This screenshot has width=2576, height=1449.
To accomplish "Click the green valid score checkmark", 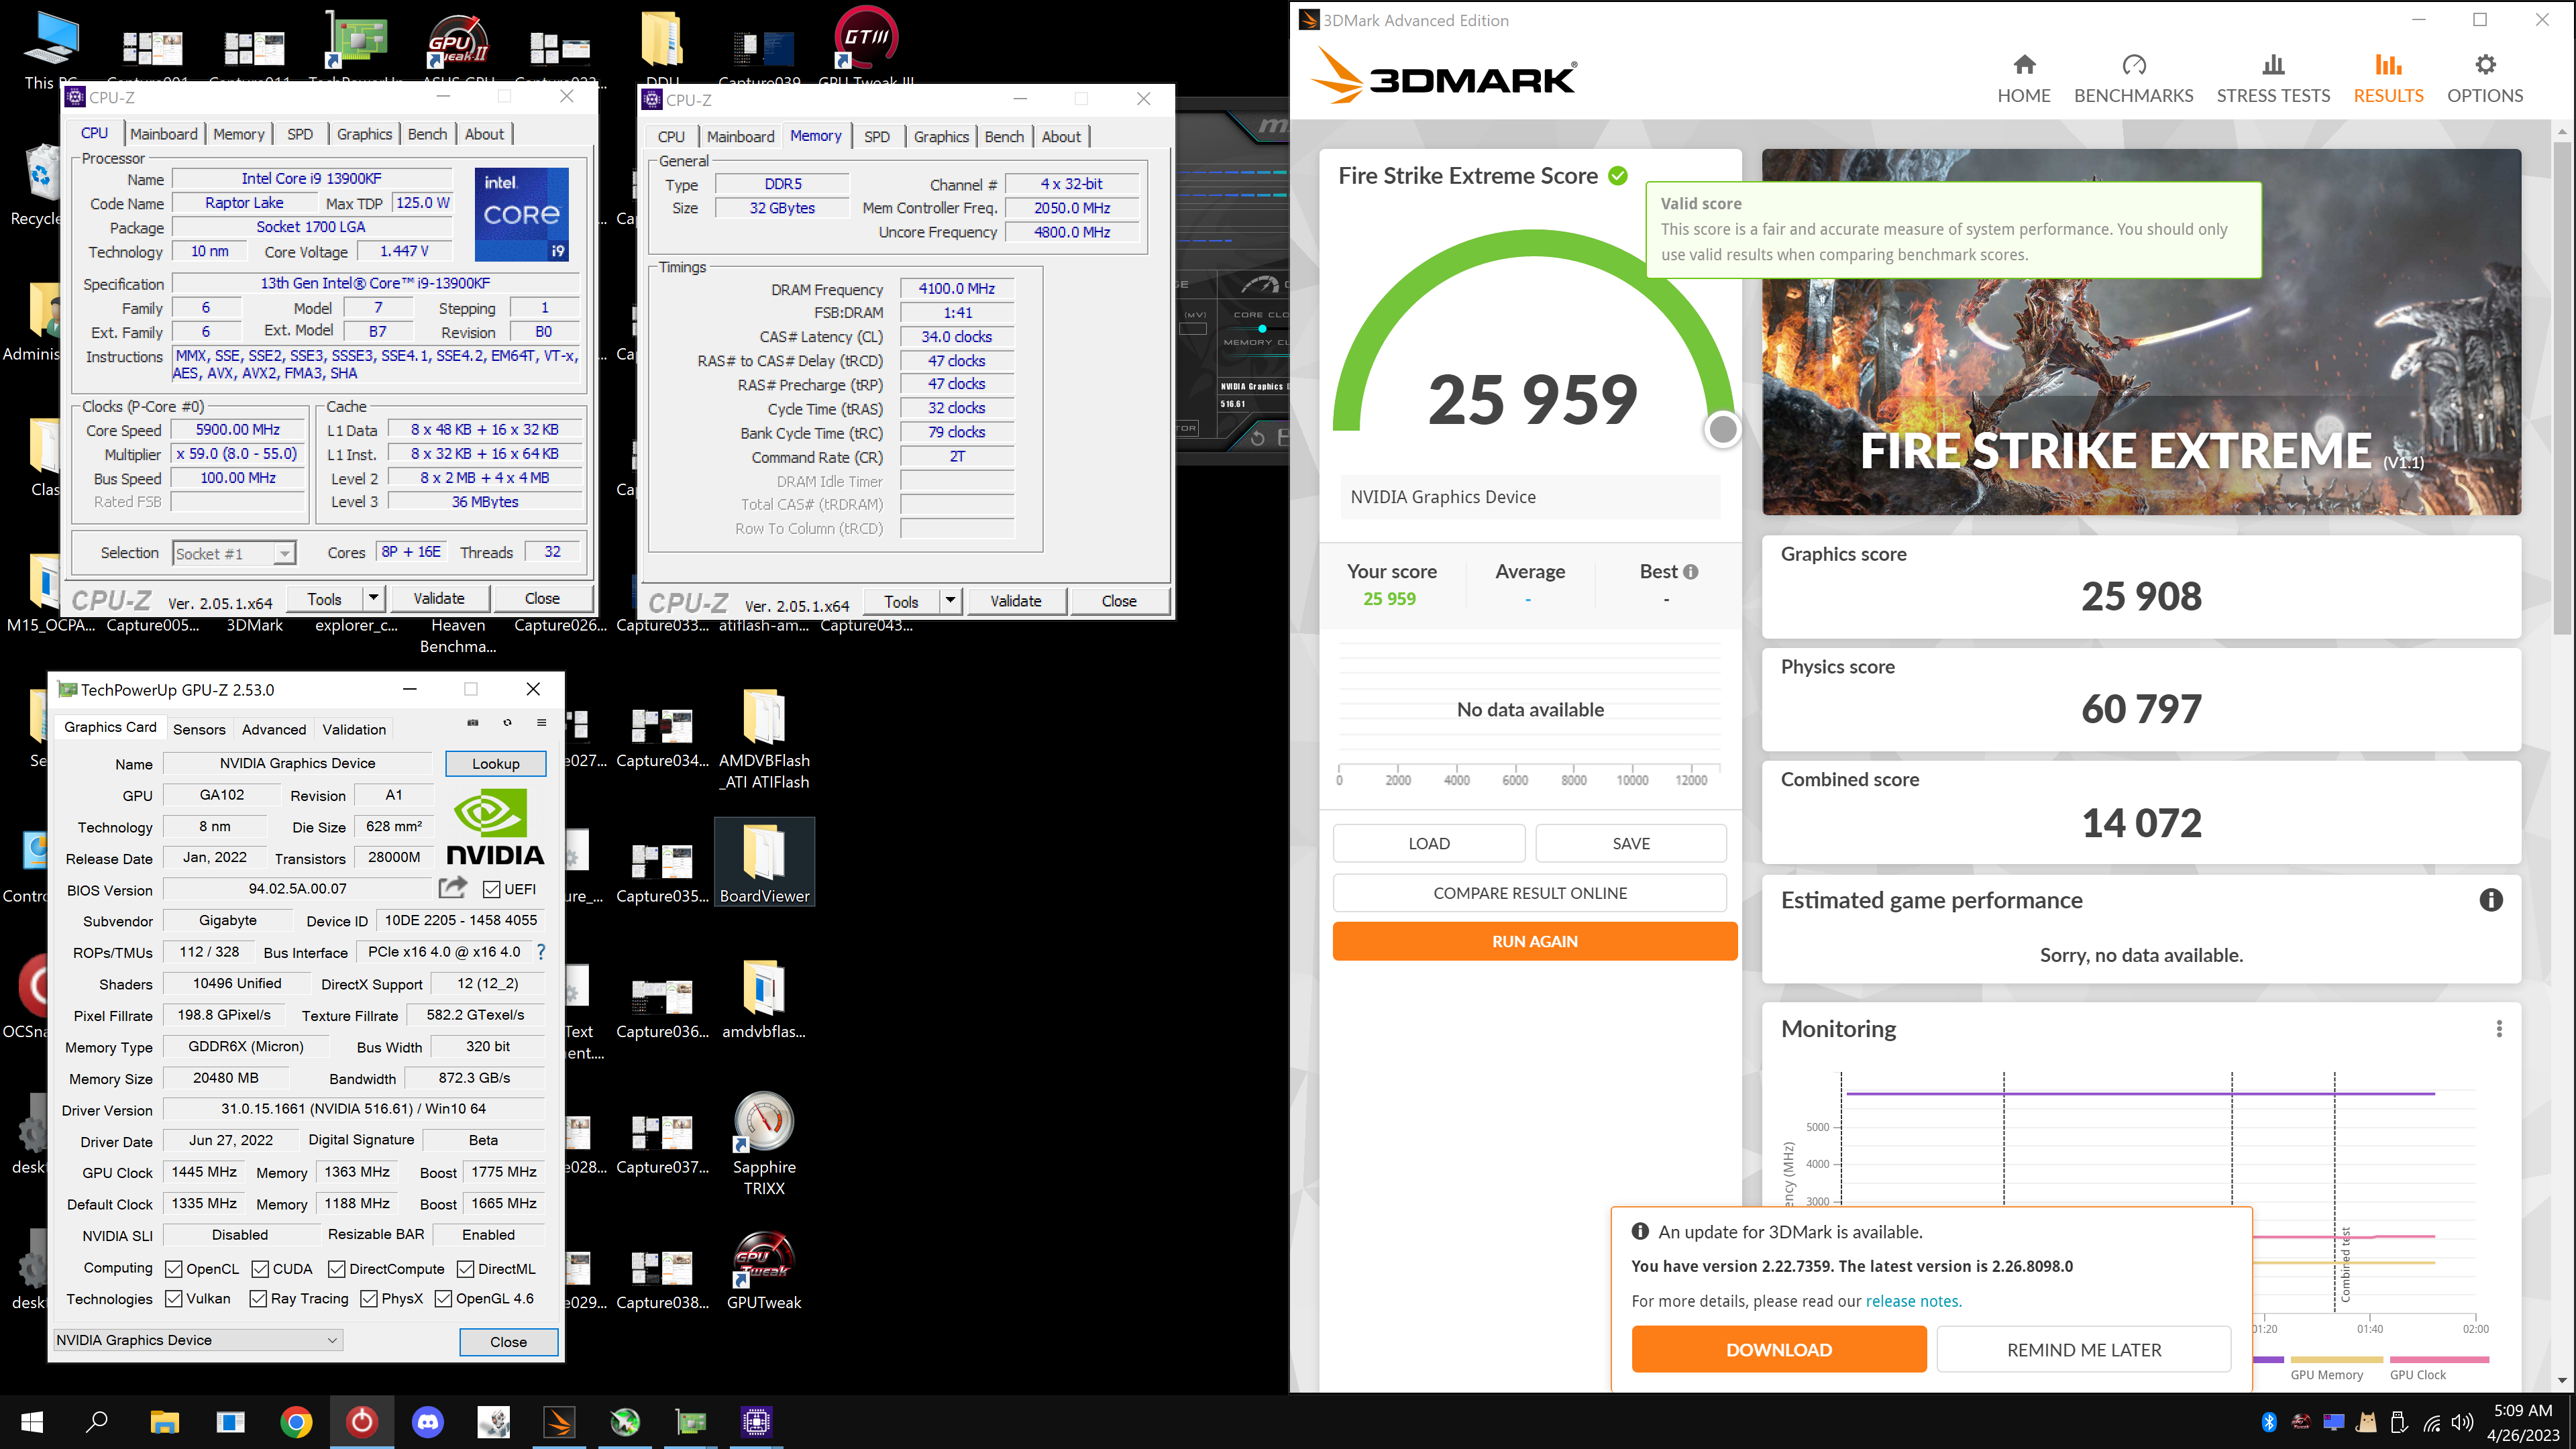I will [1617, 176].
